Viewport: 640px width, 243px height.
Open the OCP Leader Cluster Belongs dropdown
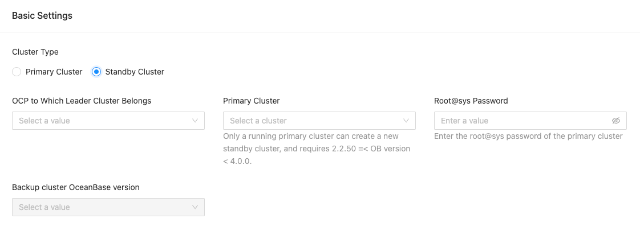click(103, 121)
